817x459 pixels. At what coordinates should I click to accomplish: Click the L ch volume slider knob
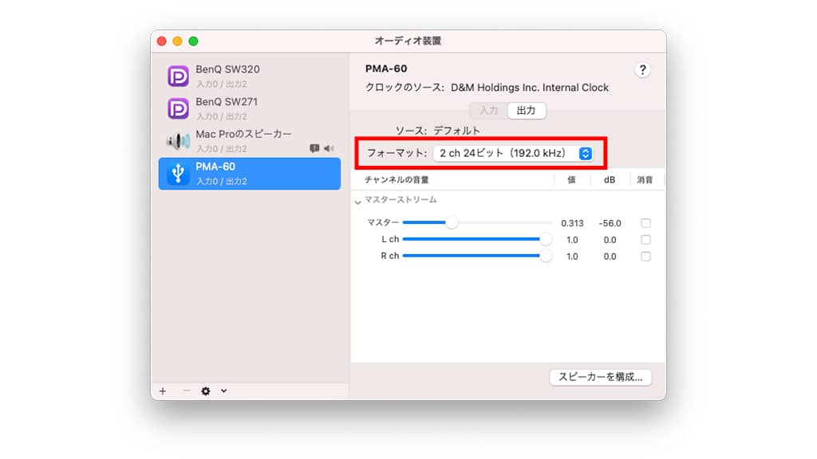[546, 239]
